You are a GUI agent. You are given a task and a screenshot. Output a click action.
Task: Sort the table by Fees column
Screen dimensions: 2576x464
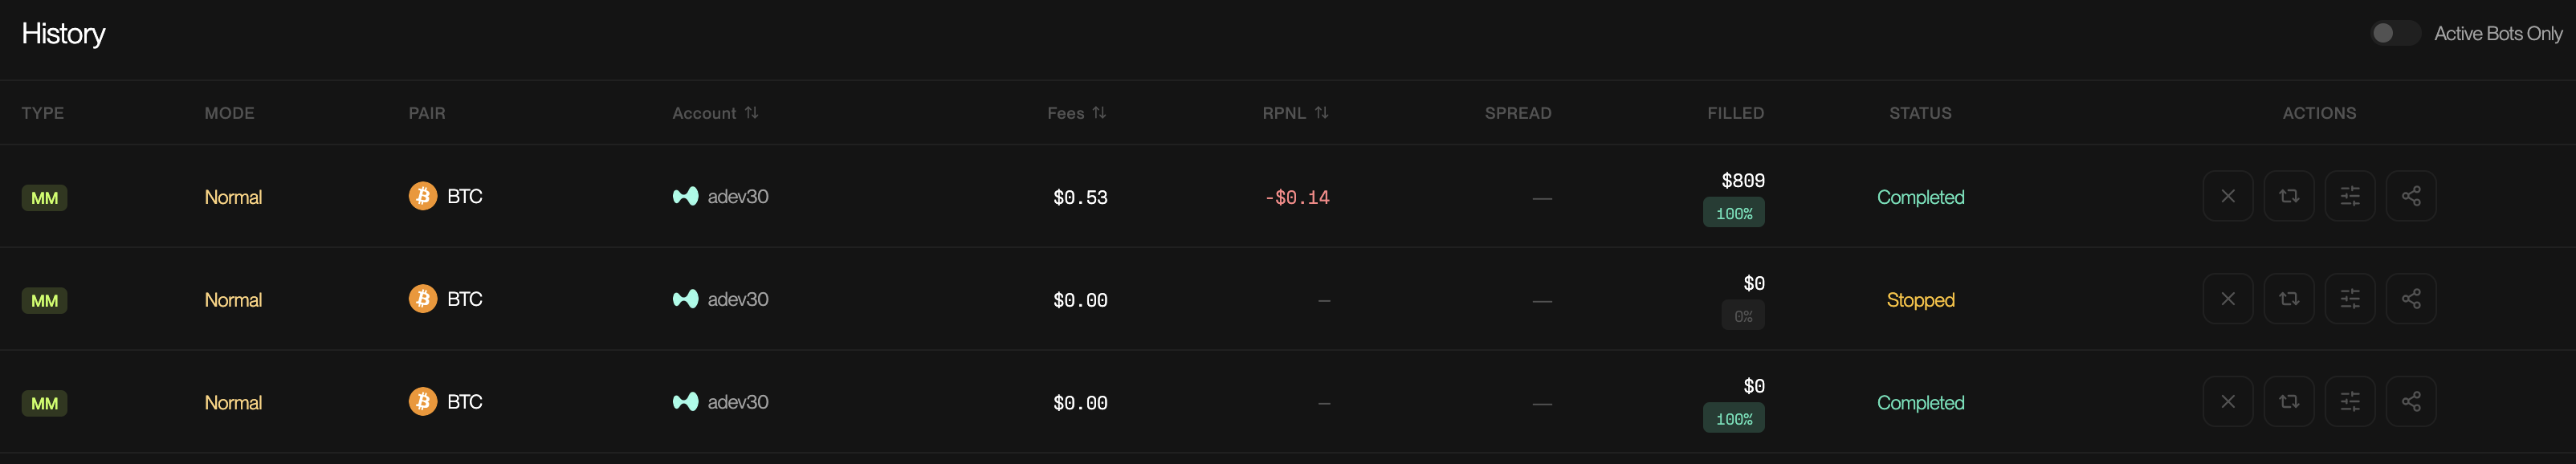point(1076,113)
